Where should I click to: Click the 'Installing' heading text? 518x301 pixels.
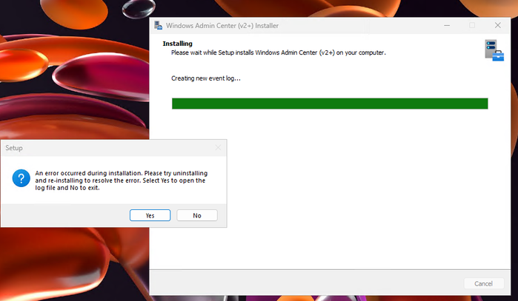(x=177, y=44)
